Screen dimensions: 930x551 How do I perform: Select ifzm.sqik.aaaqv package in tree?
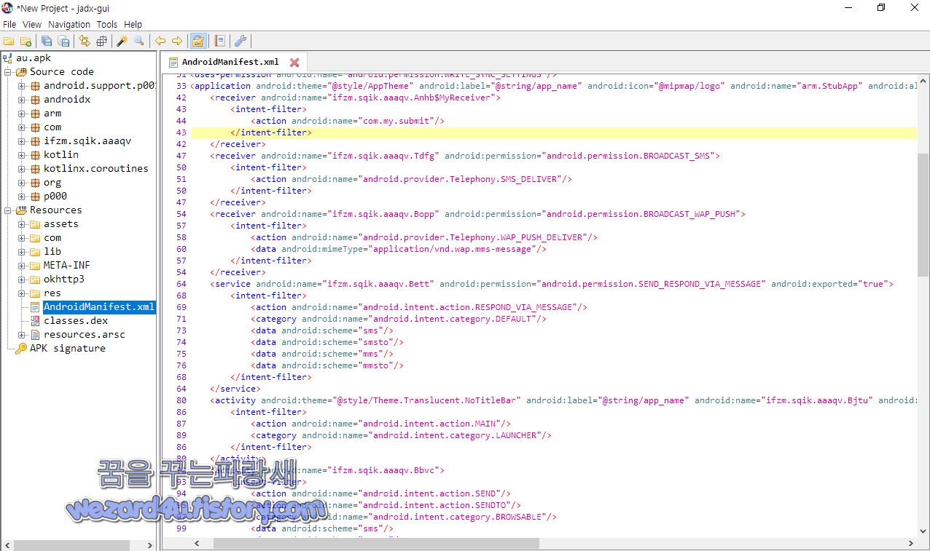pos(87,141)
